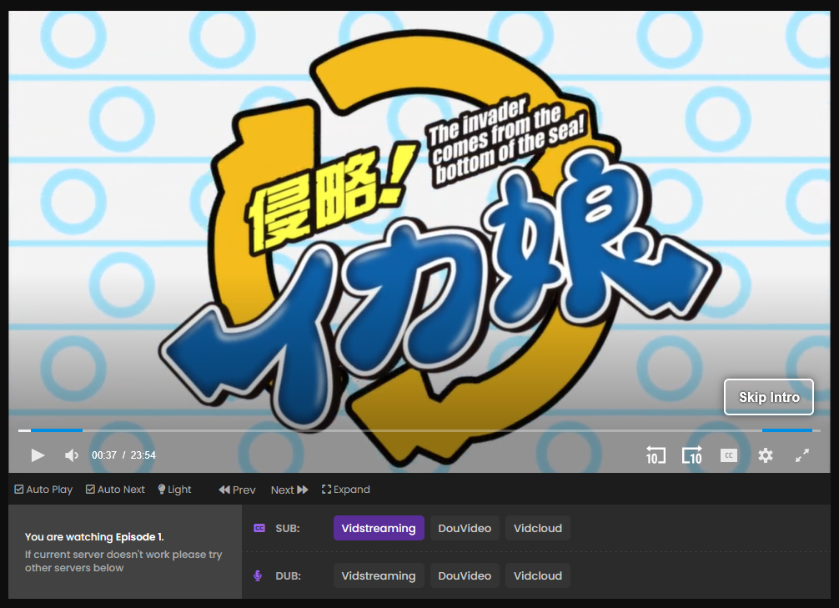Image resolution: width=839 pixels, height=608 pixels.
Task: Enter fullscreen mode
Action: (802, 455)
